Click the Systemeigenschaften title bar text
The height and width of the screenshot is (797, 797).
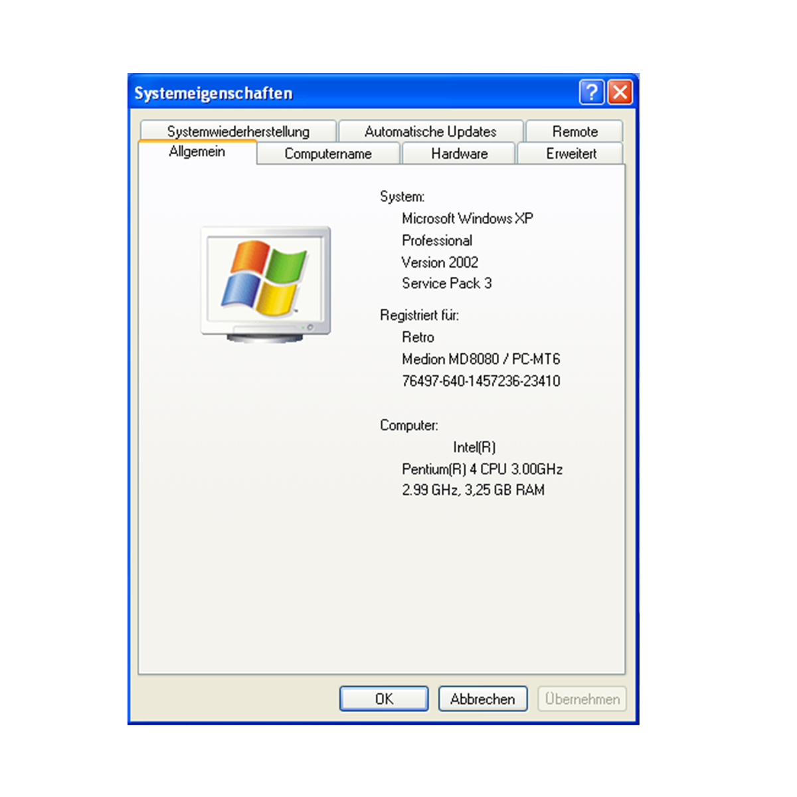point(213,93)
